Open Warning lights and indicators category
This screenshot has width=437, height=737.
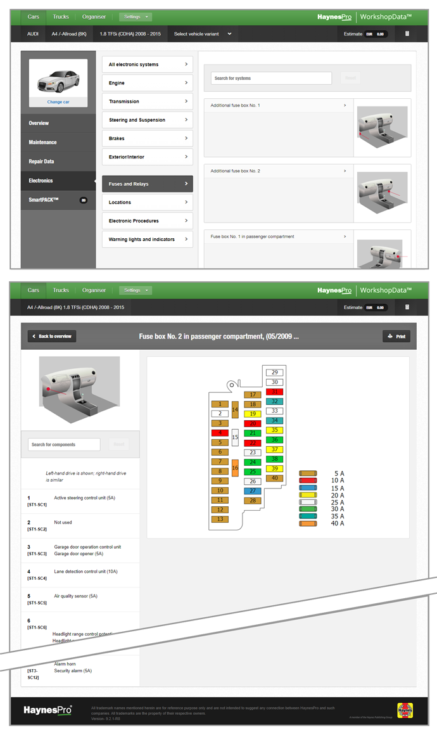click(148, 240)
